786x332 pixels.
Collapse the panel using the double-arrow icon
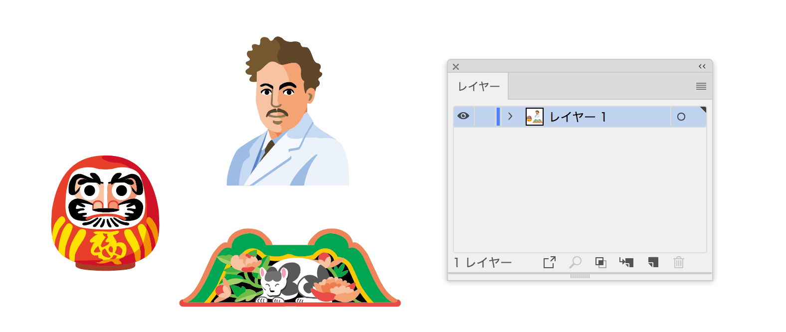pyautogui.click(x=702, y=66)
